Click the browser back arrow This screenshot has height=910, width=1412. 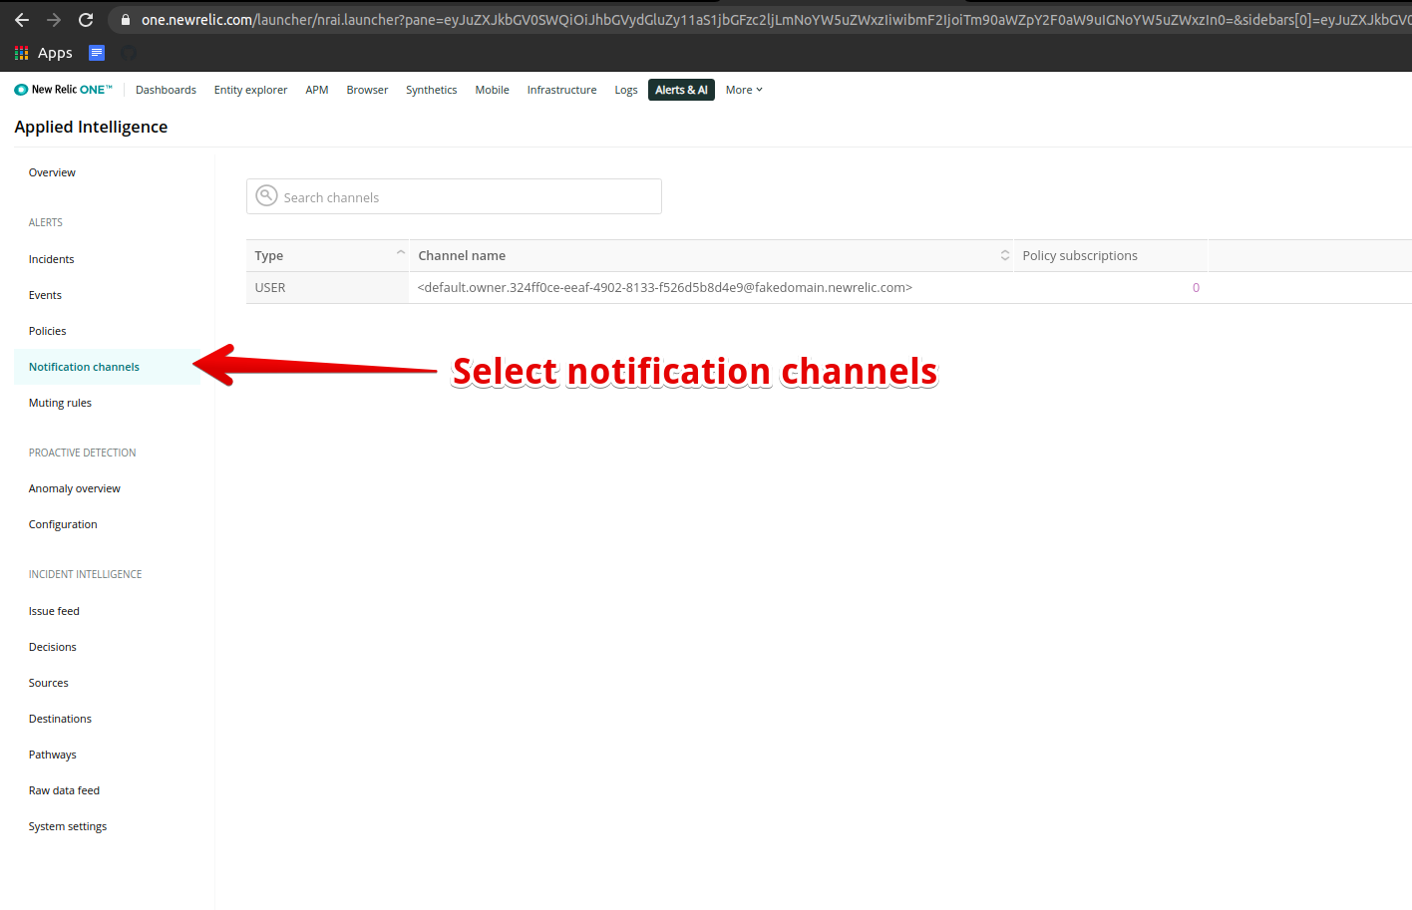coord(22,20)
